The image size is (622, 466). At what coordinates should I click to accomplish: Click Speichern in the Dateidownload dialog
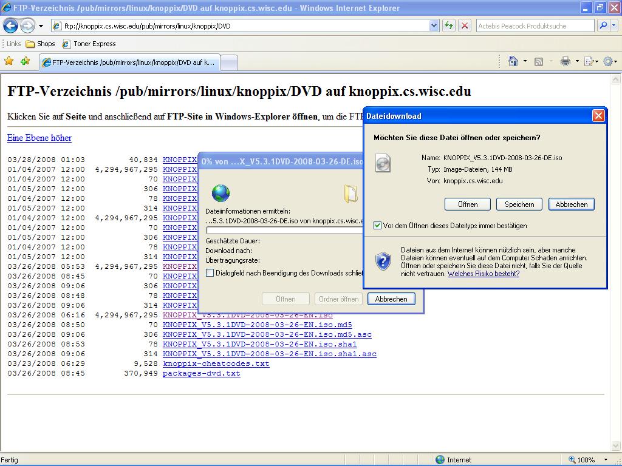coord(519,204)
